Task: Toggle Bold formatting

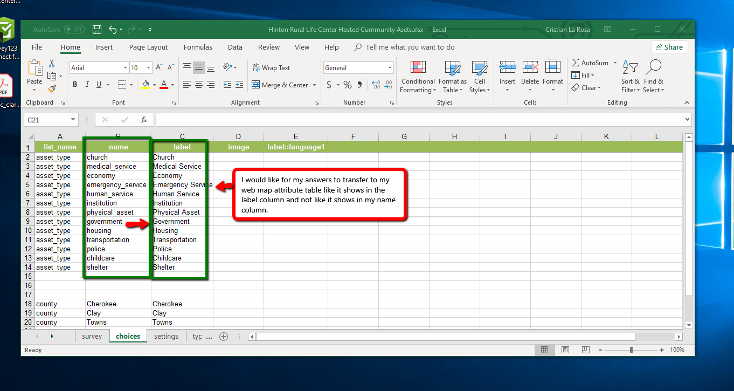Action: pyautogui.click(x=75, y=85)
